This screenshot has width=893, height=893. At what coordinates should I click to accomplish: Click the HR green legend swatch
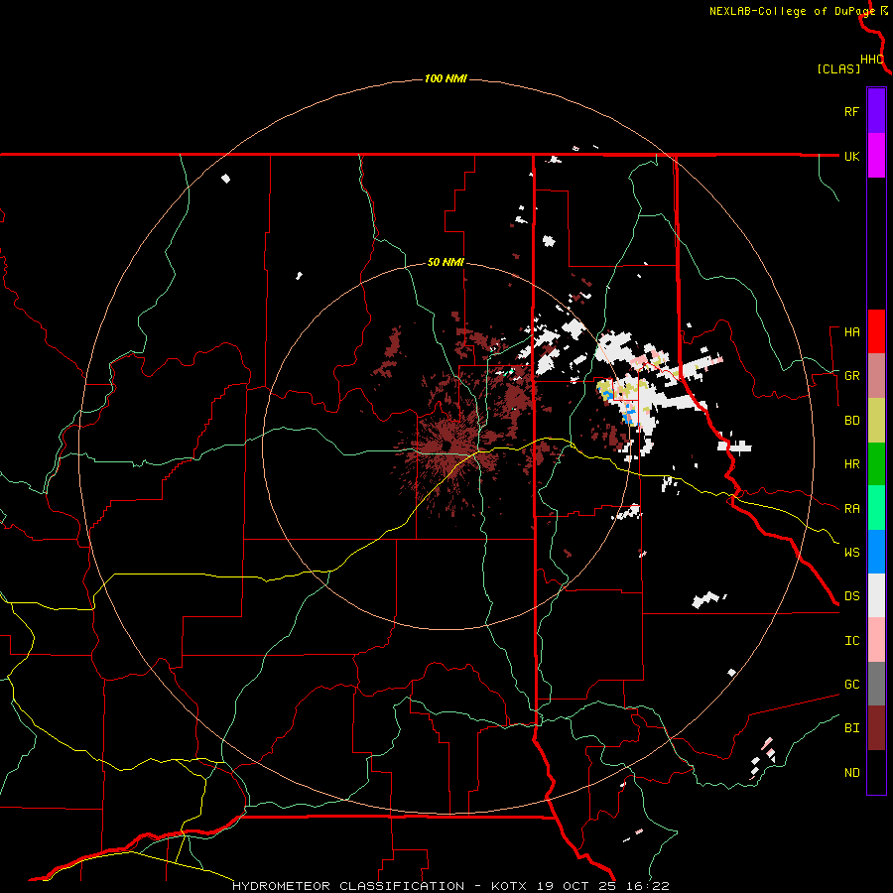(876, 463)
